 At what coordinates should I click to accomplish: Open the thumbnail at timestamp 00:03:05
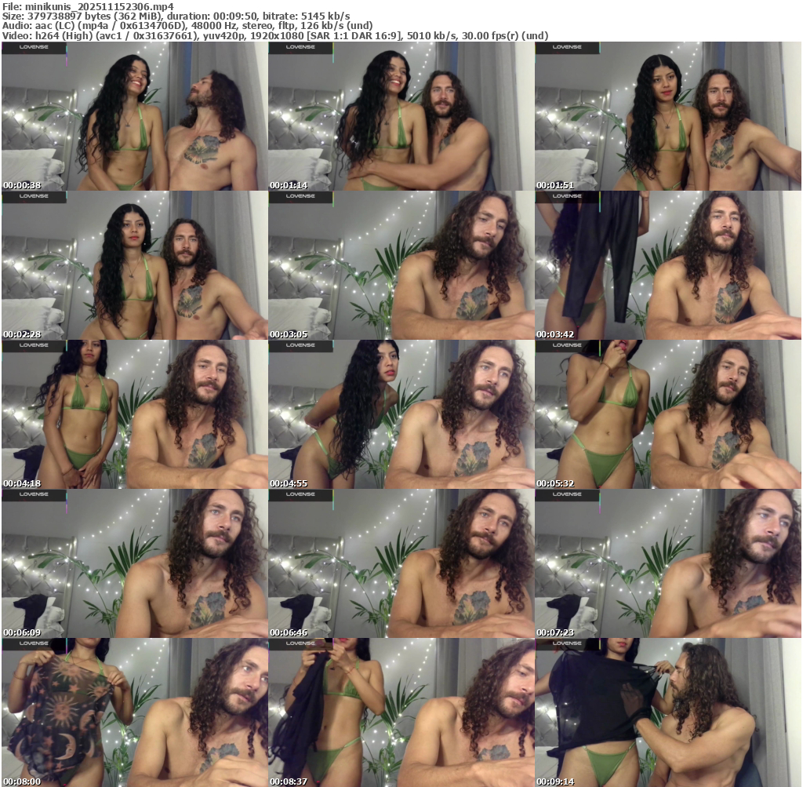(401, 265)
